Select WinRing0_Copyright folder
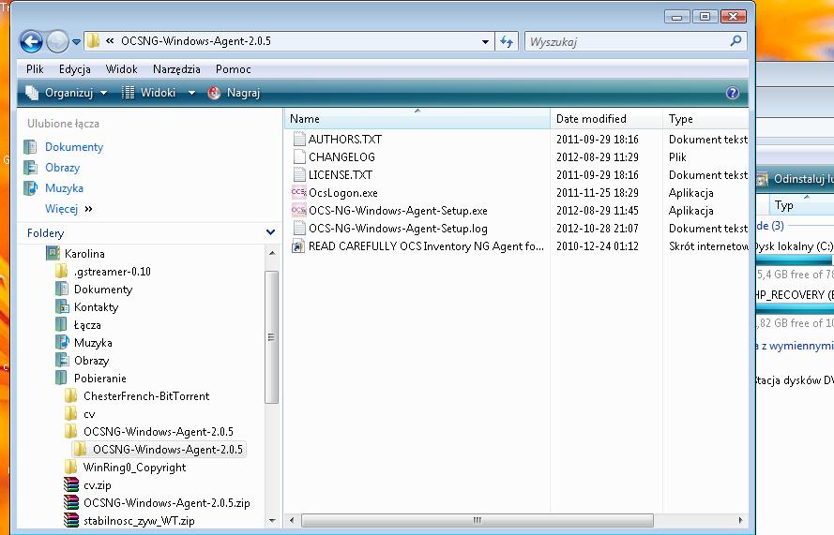The image size is (834, 535). tap(134, 468)
